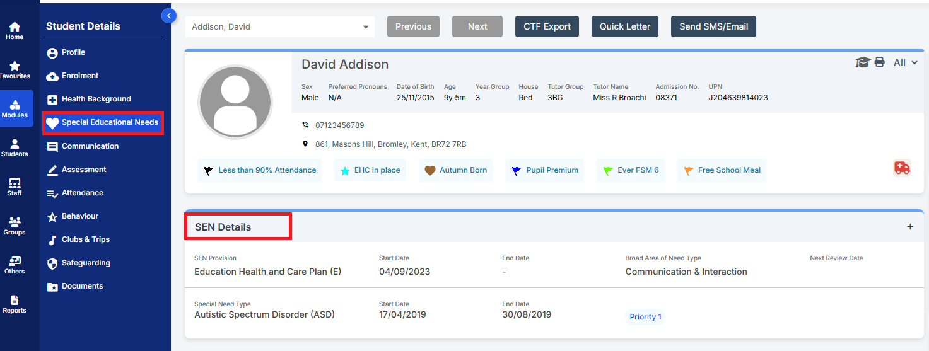The width and height of the screenshot is (929, 351).
Task: Click the Quick Letter button
Action: coord(625,26)
